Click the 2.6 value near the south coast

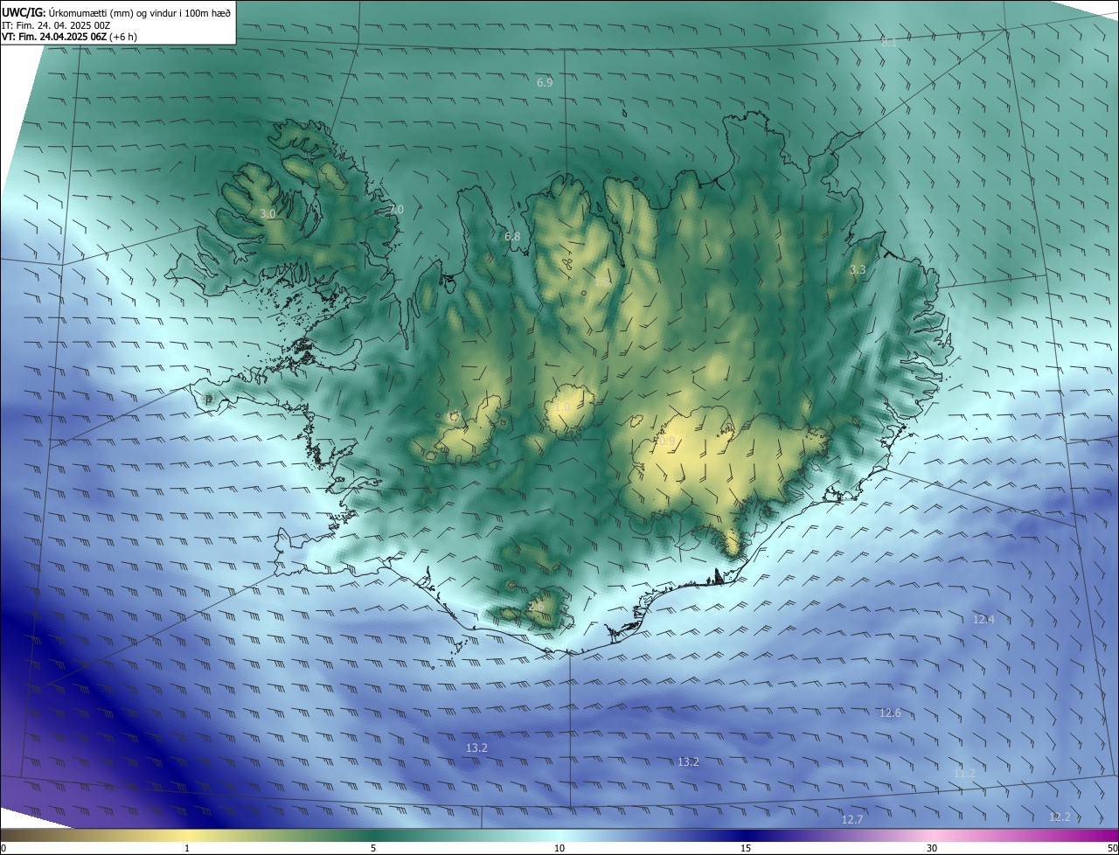536,606
